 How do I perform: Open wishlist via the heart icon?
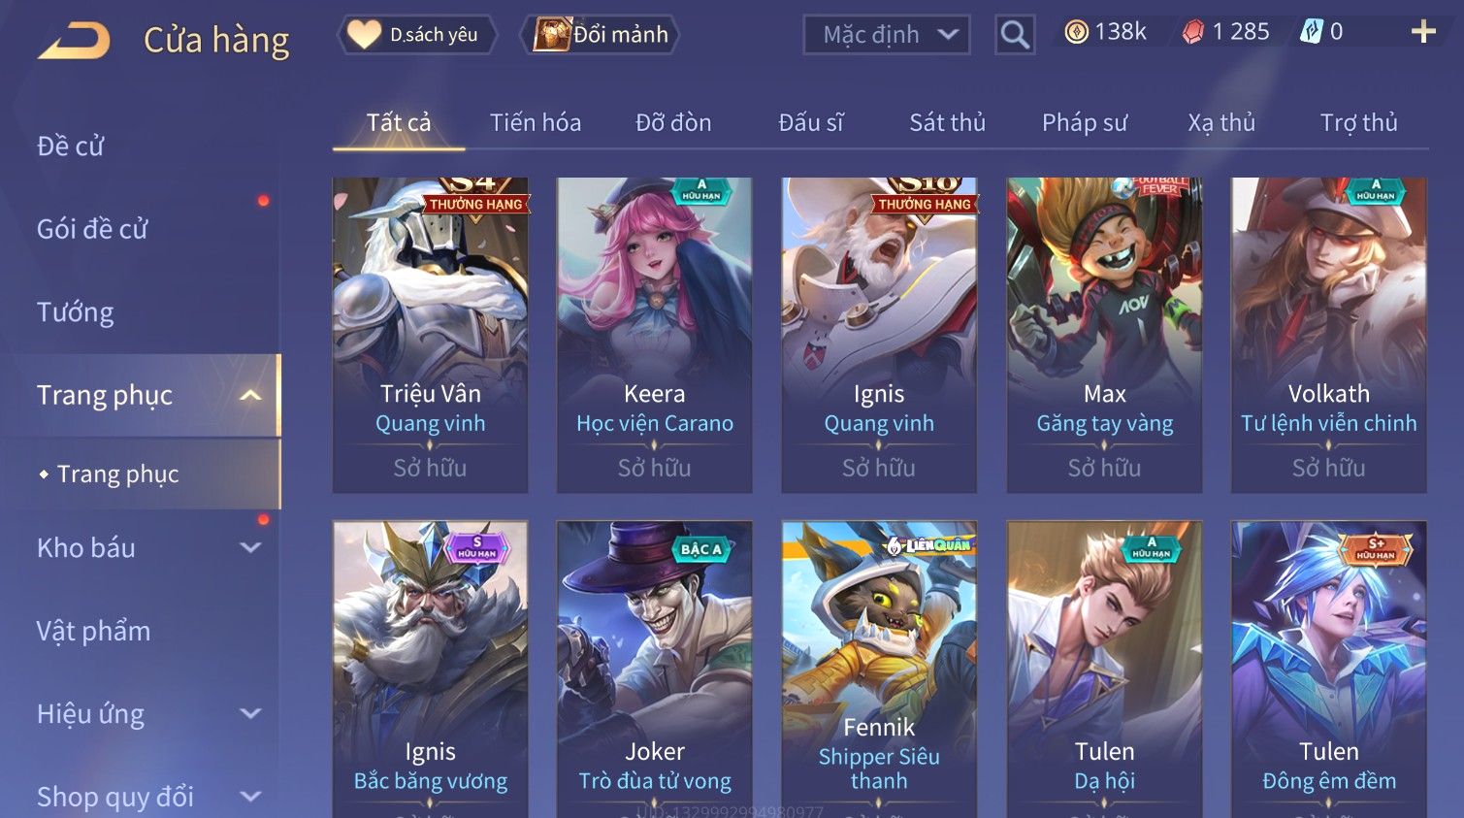(x=364, y=35)
